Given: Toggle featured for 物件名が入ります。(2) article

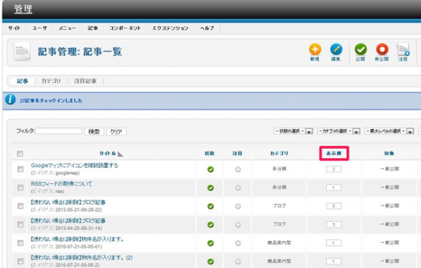Looking at the screenshot, I should (238, 261).
